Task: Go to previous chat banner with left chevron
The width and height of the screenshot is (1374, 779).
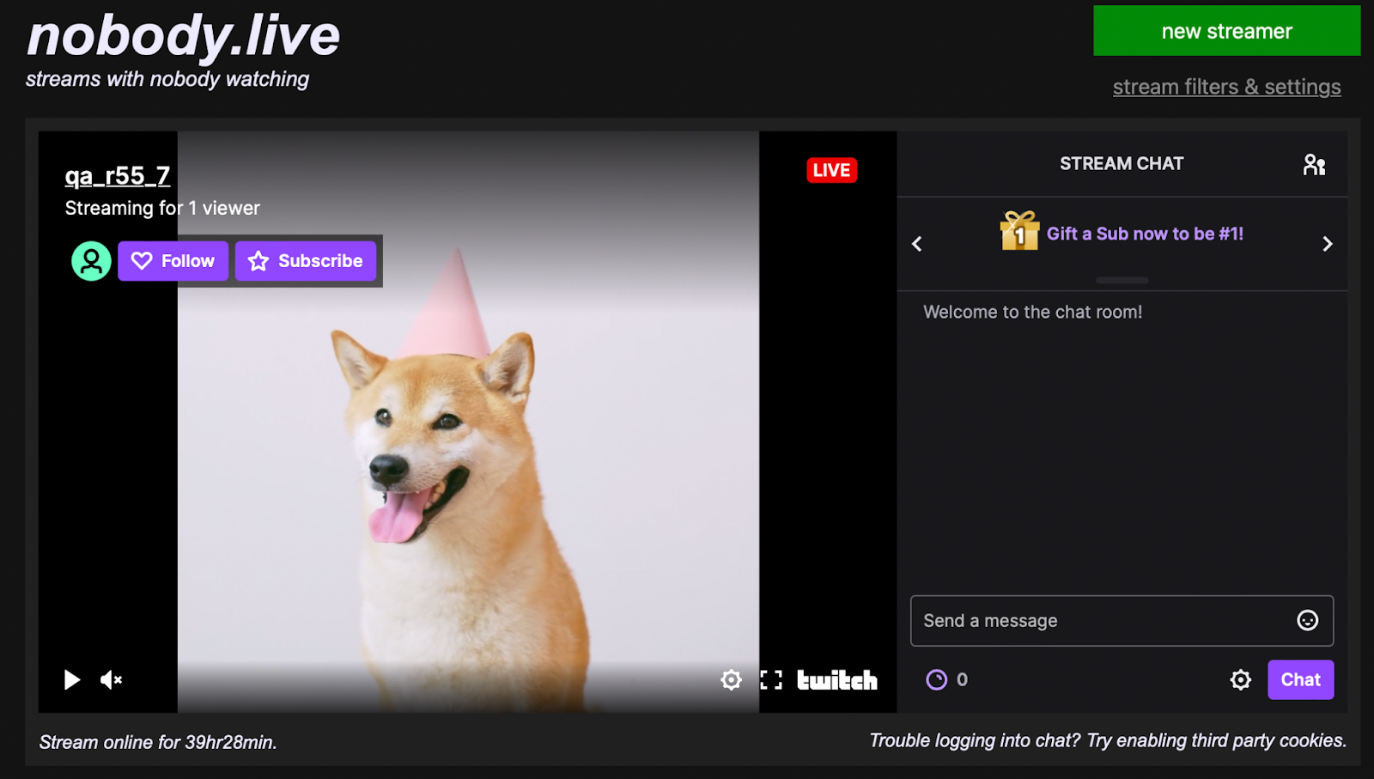Action: [x=917, y=244]
